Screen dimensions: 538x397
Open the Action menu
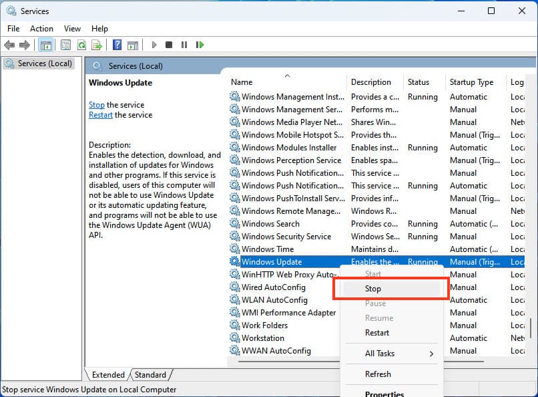(x=41, y=29)
